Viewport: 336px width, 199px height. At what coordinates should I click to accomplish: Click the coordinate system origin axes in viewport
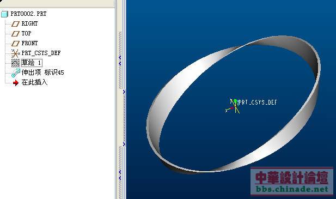(x=233, y=106)
